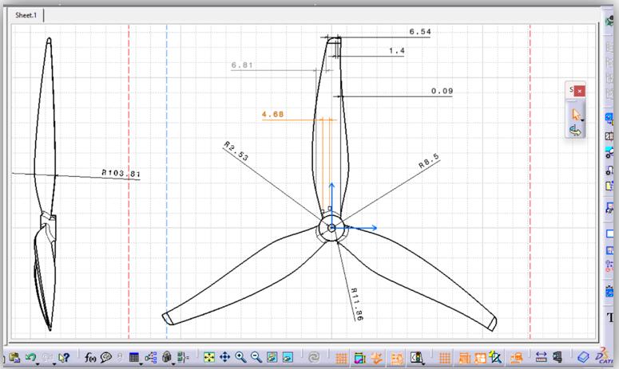Click the blue relations tree icon
The height and width of the screenshot is (369, 619).
151,357
